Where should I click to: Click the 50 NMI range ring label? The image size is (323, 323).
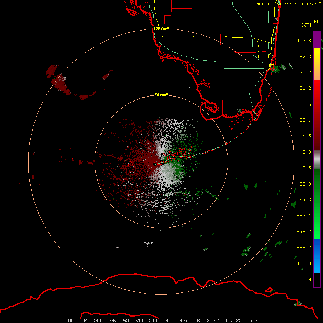click(161, 95)
